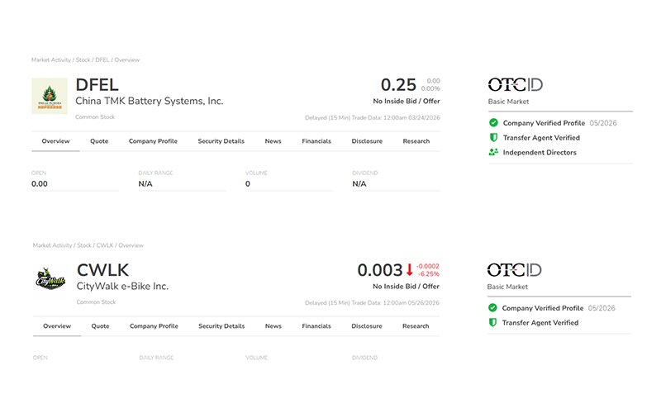Open the Financials tab for DFEL
661x413 pixels.
click(x=316, y=141)
